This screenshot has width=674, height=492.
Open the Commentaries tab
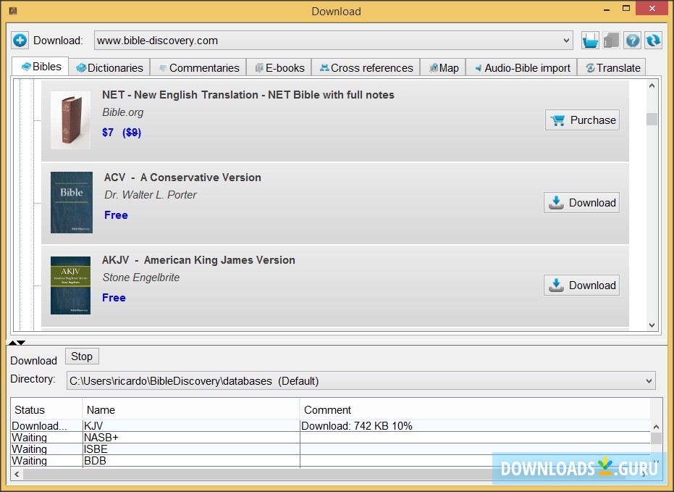point(198,68)
